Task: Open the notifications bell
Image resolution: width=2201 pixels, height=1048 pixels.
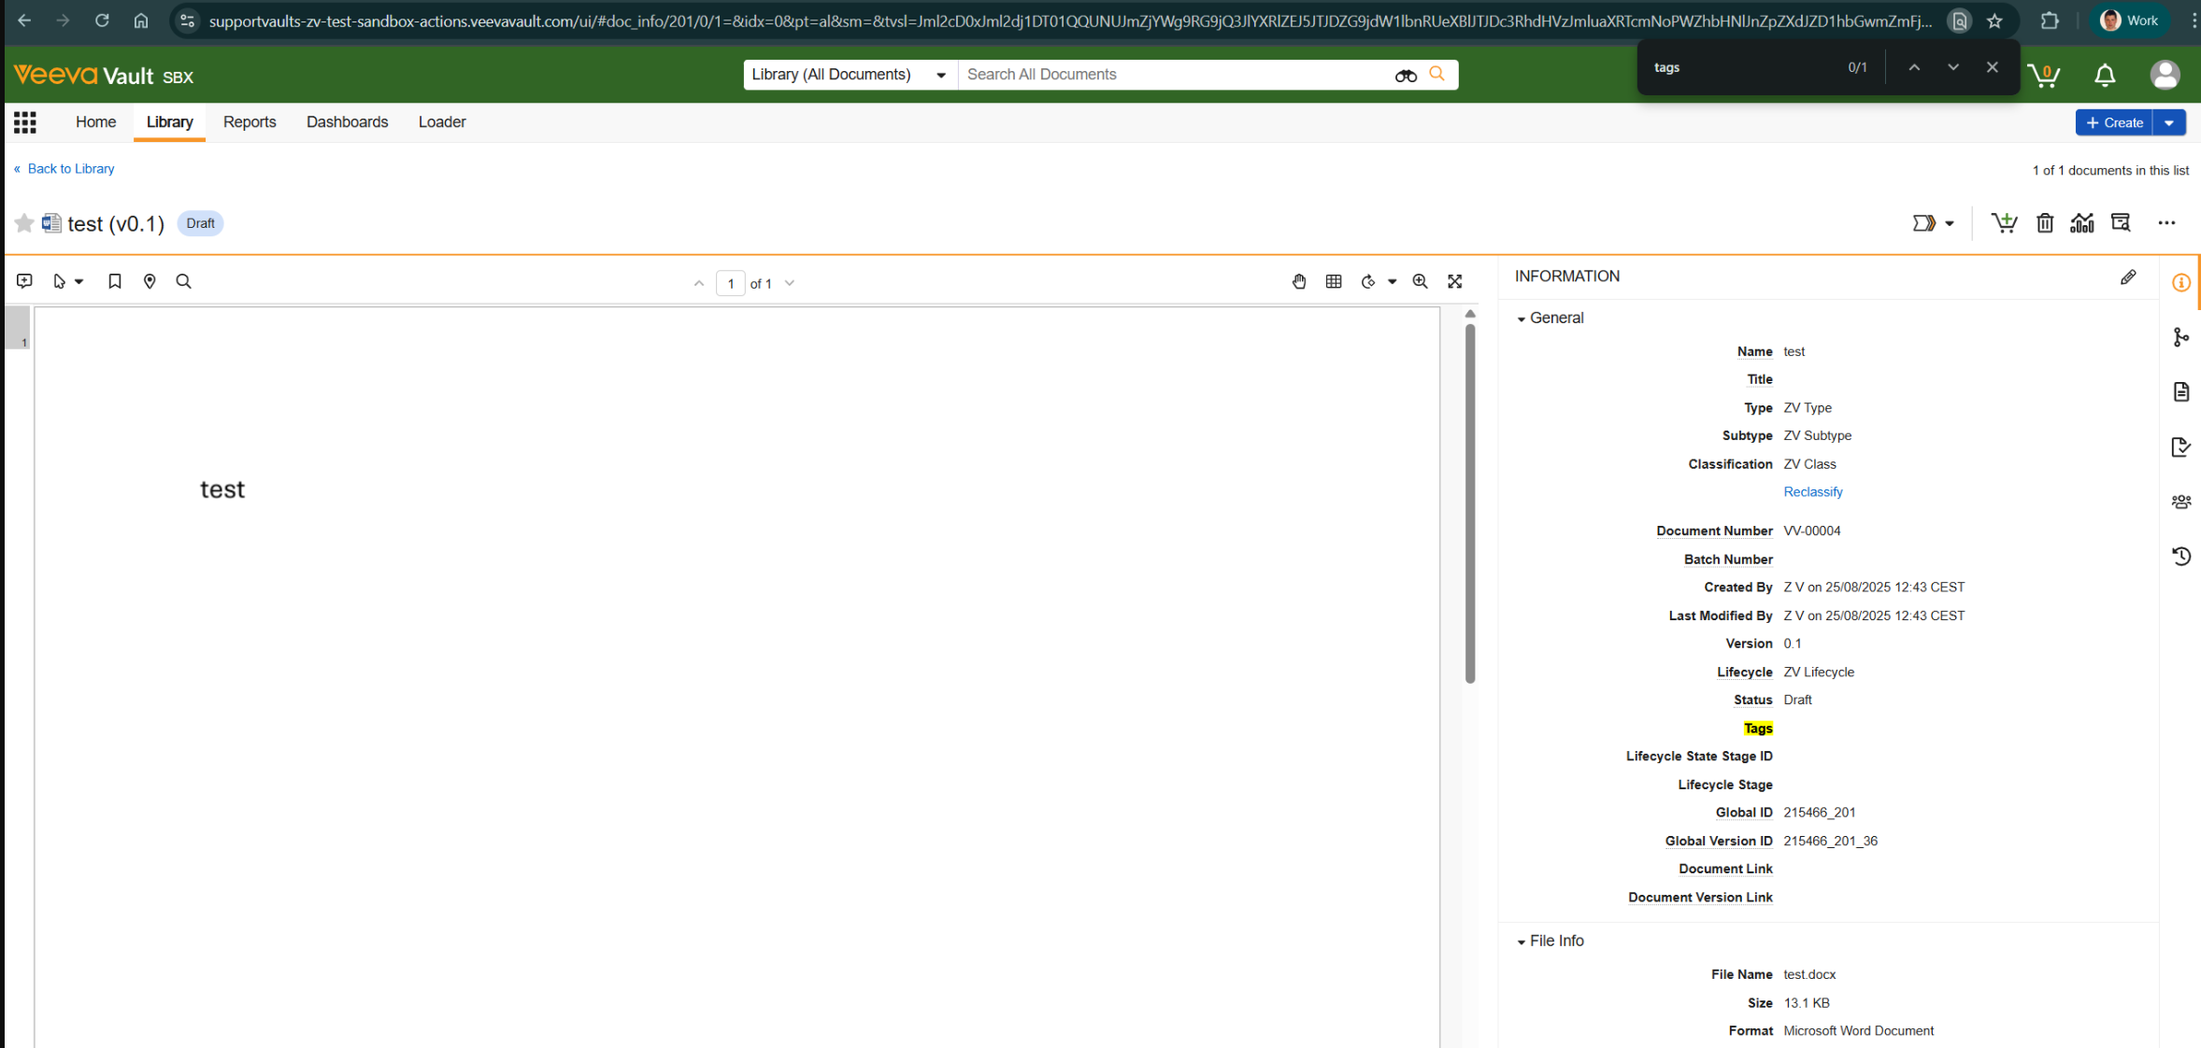Action: pos(2105,75)
